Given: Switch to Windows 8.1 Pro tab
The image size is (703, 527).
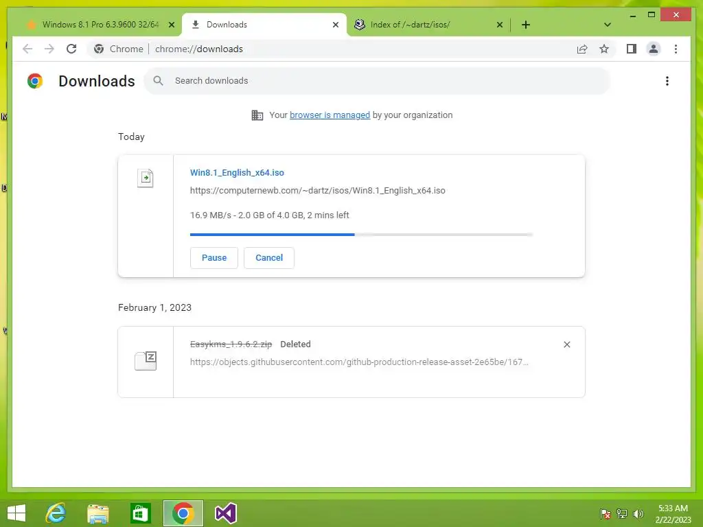Looking at the screenshot, I should pyautogui.click(x=100, y=25).
